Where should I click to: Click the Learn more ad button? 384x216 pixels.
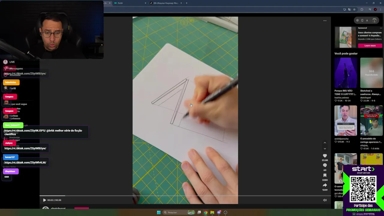370,46
